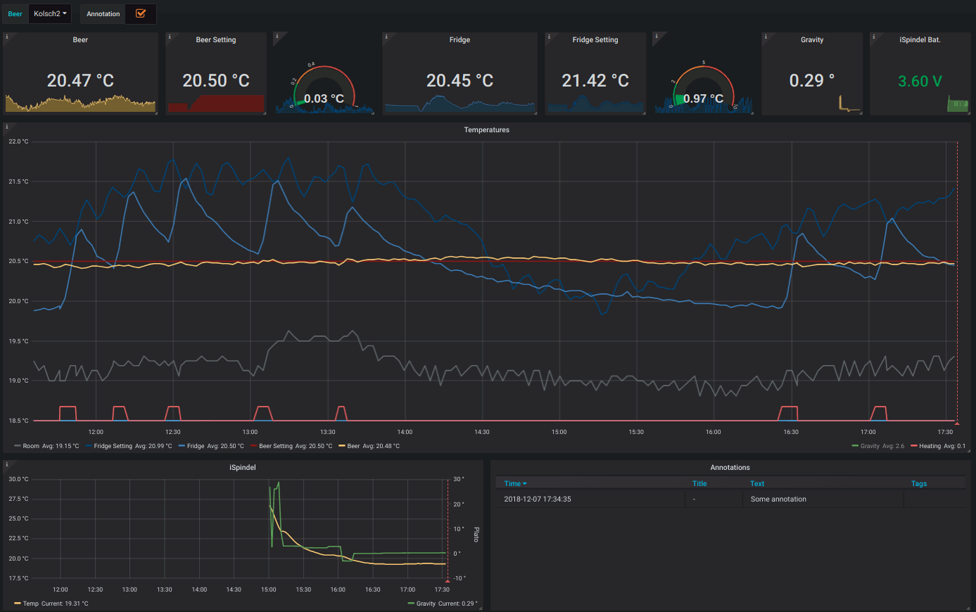Open the iSpindel graph panel title menu
Viewport: 976px width, 612px height.
click(243, 468)
